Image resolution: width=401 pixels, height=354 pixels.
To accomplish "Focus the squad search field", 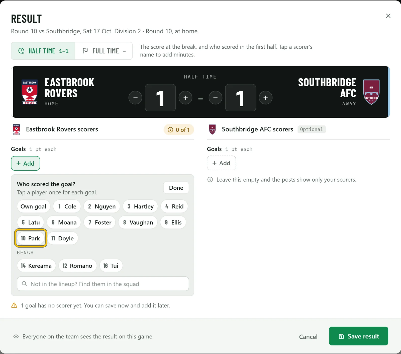I will point(103,284).
